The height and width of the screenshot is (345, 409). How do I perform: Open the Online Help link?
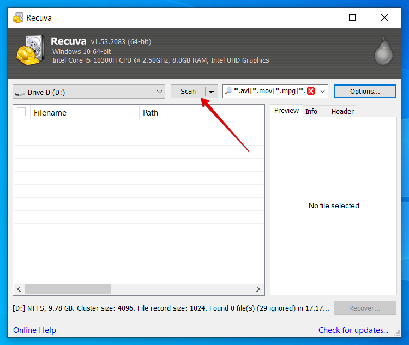coord(35,330)
